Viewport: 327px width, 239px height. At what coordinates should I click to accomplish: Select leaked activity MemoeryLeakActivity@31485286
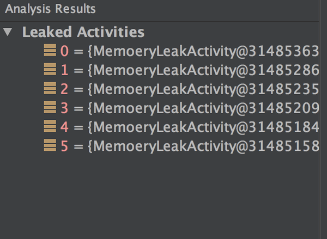tap(203, 71)
